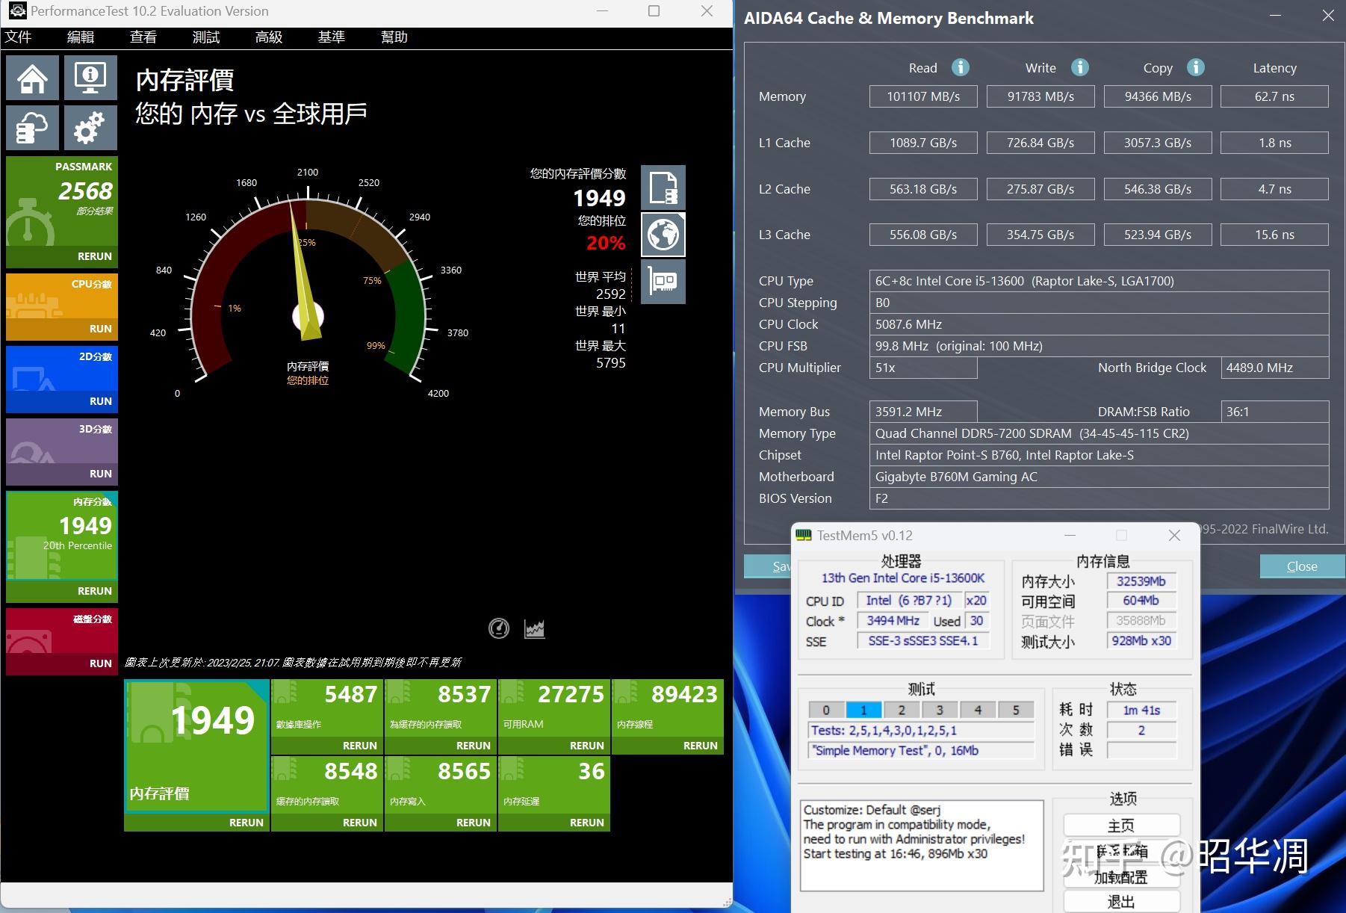
Task: Click the CPU Type field in AIDA64
Action: coord(1099,281)
